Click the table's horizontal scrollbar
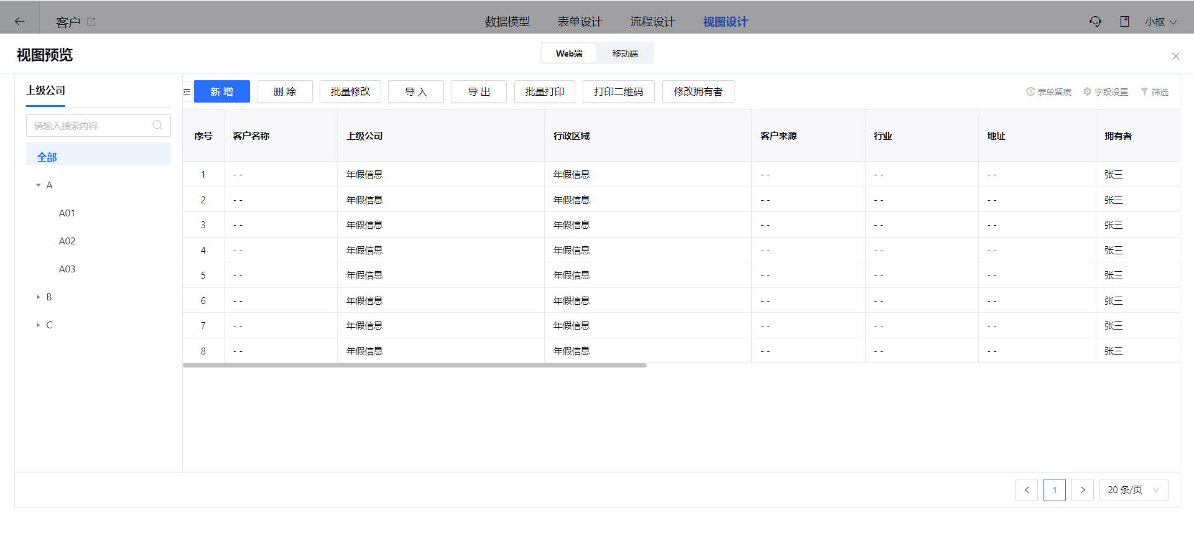Screen dimensions: 1194x541 (x=415, y=366)
